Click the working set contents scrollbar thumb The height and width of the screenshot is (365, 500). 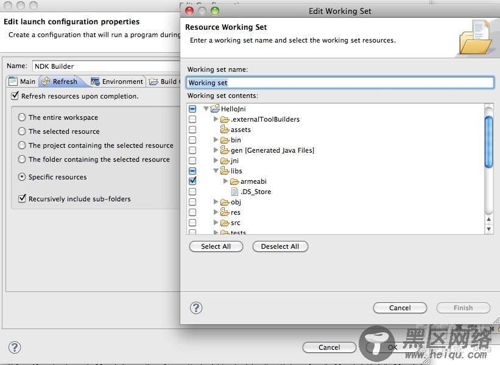(x=488, y=142)
